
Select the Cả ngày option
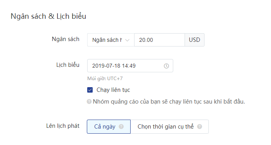click(x=109, y=127)
